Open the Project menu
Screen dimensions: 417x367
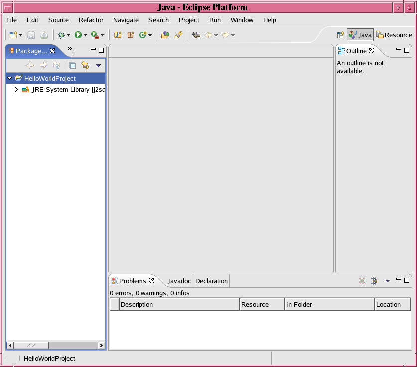pyautogui.click(x=189, y=20)
